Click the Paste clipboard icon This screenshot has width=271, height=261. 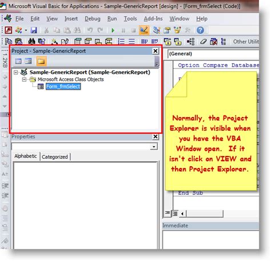point(67,30)
